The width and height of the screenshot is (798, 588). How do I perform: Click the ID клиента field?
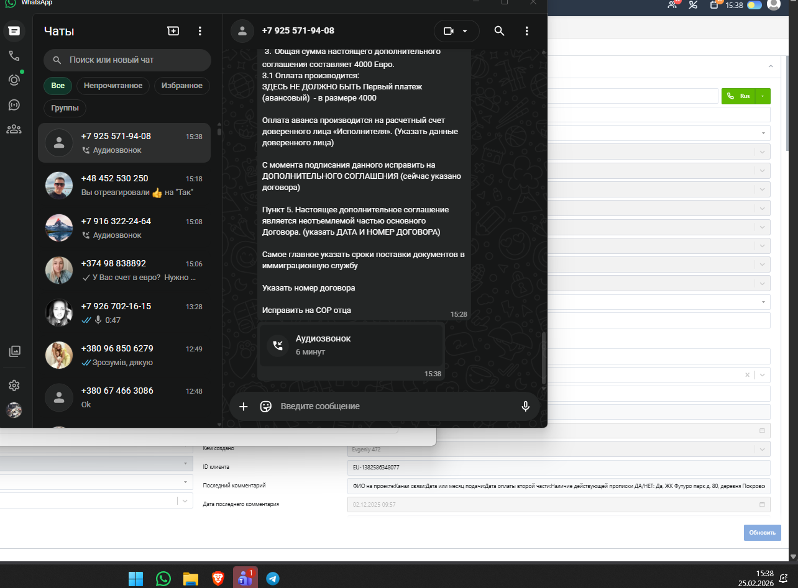558,468
